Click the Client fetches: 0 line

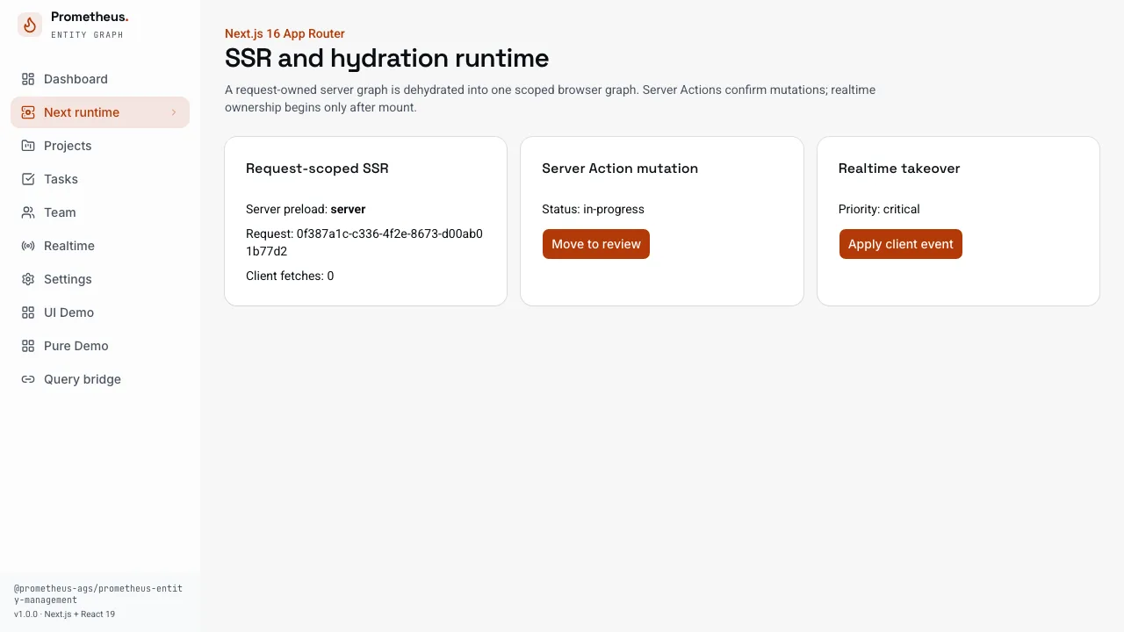point(290,276)
